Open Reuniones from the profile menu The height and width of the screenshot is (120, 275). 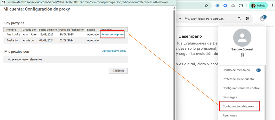230,115
